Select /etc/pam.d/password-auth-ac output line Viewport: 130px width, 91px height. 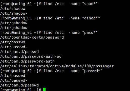coord(31,56)
